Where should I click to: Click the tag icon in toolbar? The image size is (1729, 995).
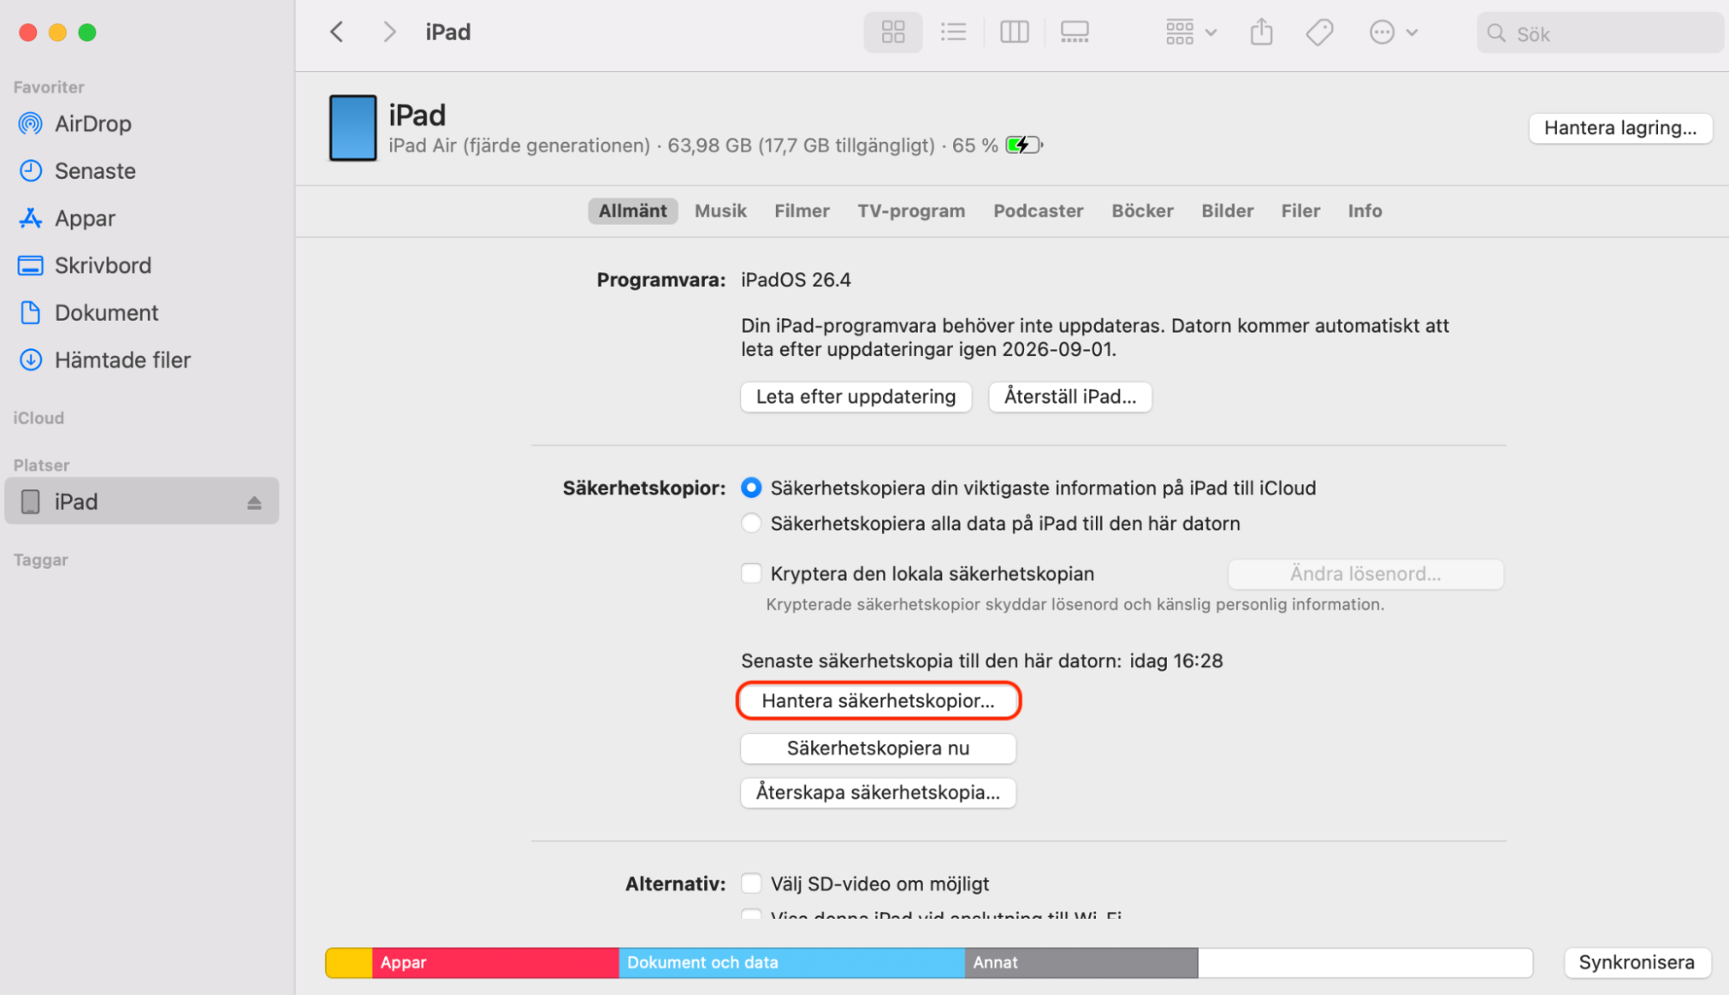[x=1319, y=33]
